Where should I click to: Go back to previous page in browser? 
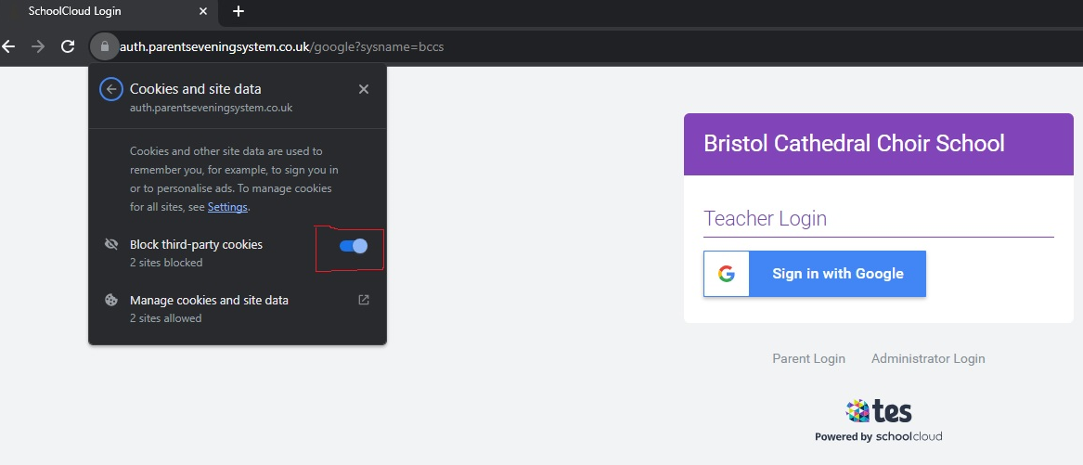click(x=8, y=46)
